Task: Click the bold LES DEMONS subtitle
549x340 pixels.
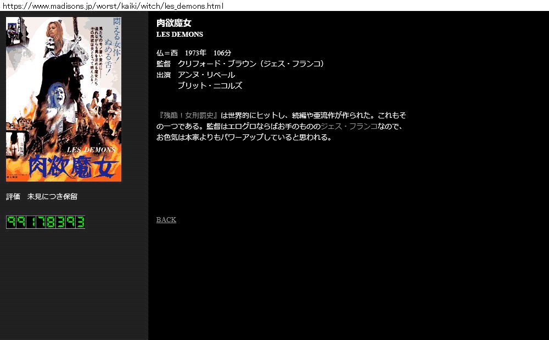Action: (180, 35)
